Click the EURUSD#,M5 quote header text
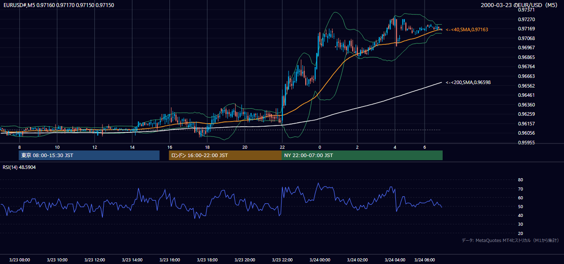 tap(58, 5)
